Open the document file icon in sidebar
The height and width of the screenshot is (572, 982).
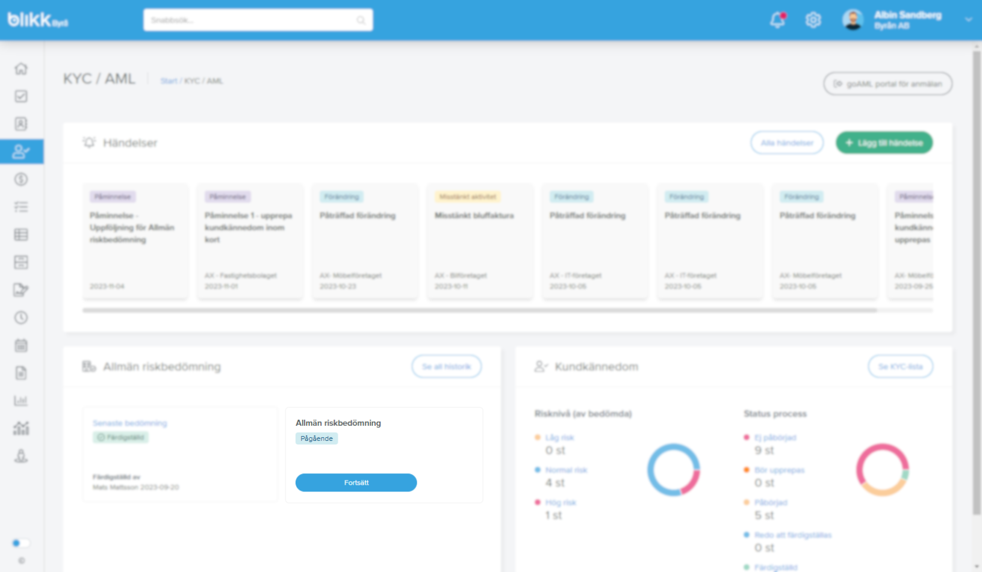coord(21,373)
